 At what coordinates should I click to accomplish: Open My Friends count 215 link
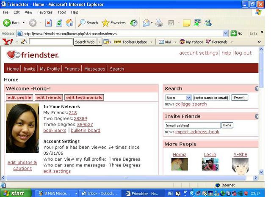(73, 112)
